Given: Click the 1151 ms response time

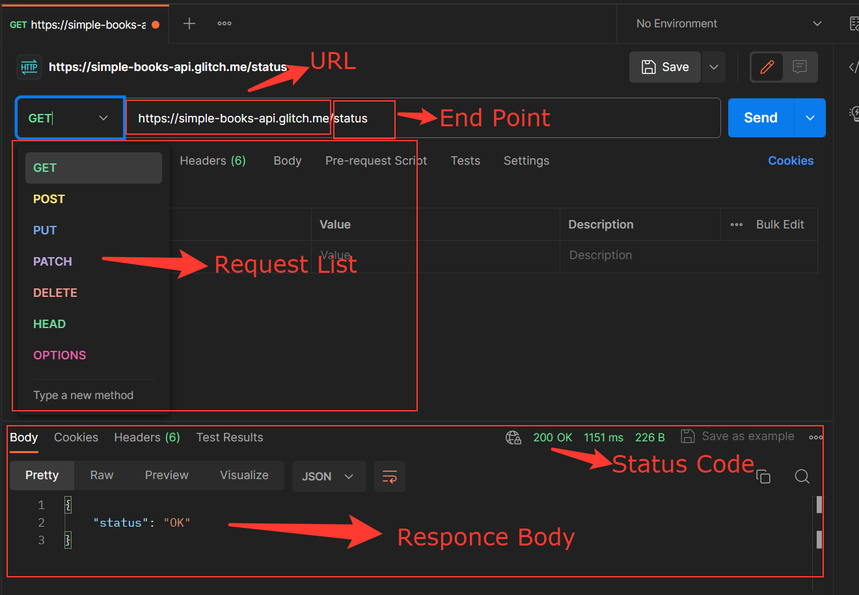Looking at the screenshot, I should [x=603, y=437].
